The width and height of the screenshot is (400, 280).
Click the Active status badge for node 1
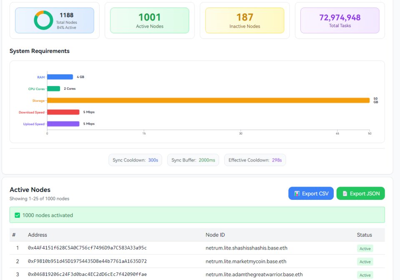click(365, 248)
